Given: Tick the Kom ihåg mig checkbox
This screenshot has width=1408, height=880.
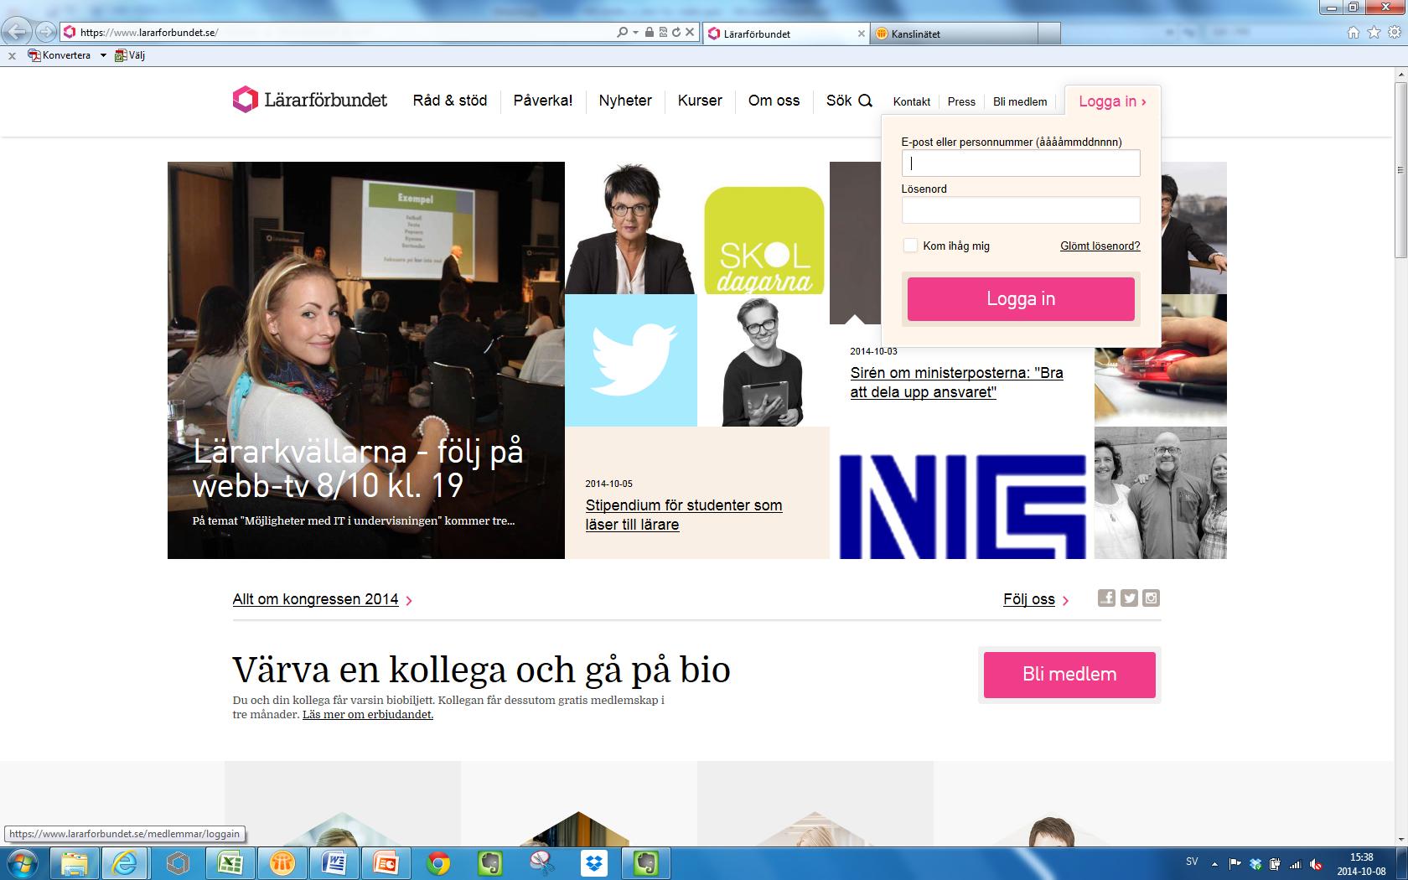Looking at the screenshot, I should pyautogui.click(x=909, y=246).
